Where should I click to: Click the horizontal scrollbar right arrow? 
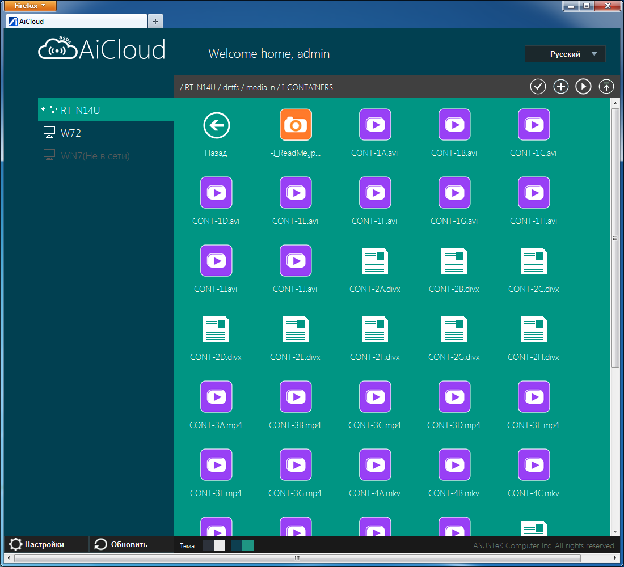tap(615, 558)
